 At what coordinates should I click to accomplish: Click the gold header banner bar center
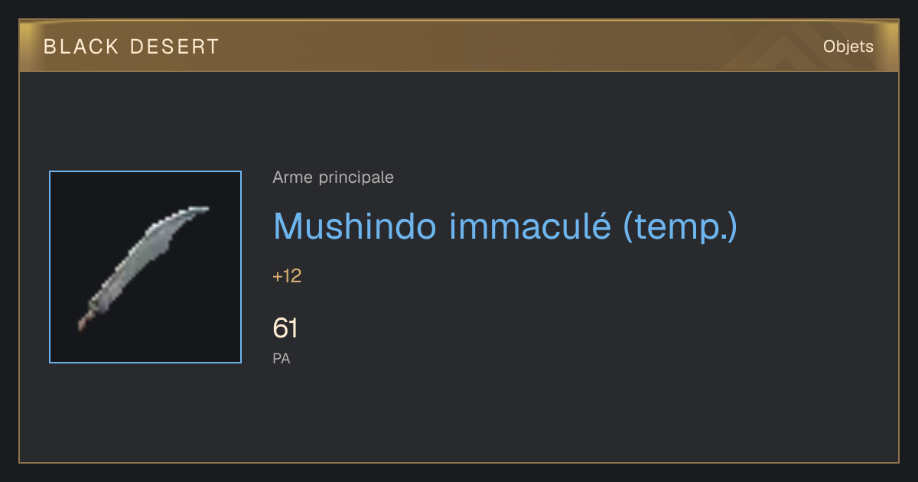[459, 46]
